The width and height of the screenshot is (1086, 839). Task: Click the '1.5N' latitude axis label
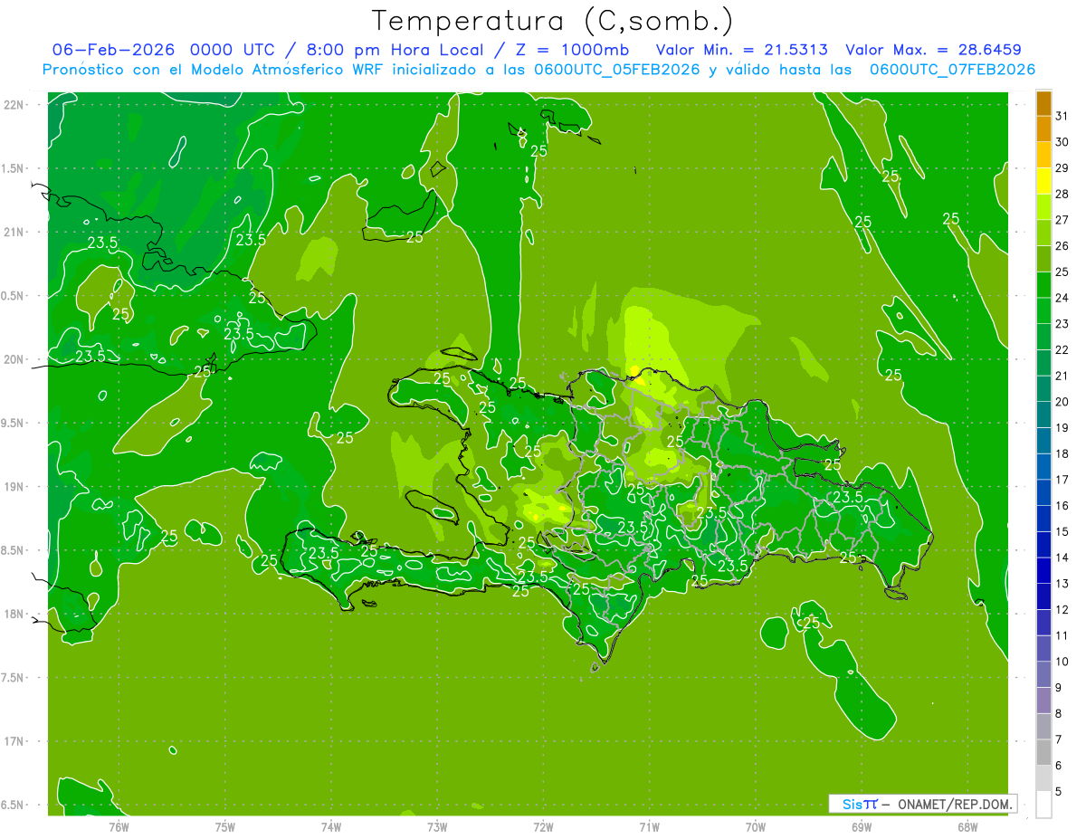[x=14, y=168]
